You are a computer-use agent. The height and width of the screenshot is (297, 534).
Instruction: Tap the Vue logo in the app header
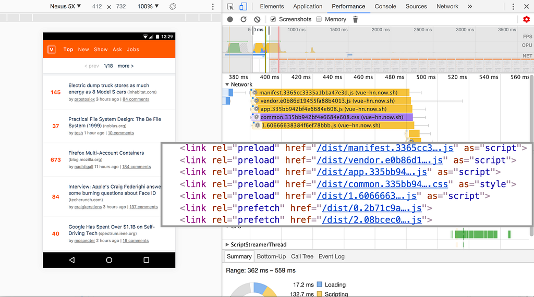[x=52, y=49]
